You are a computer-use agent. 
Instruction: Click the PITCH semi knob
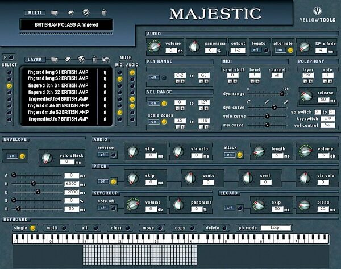[247, 178]
